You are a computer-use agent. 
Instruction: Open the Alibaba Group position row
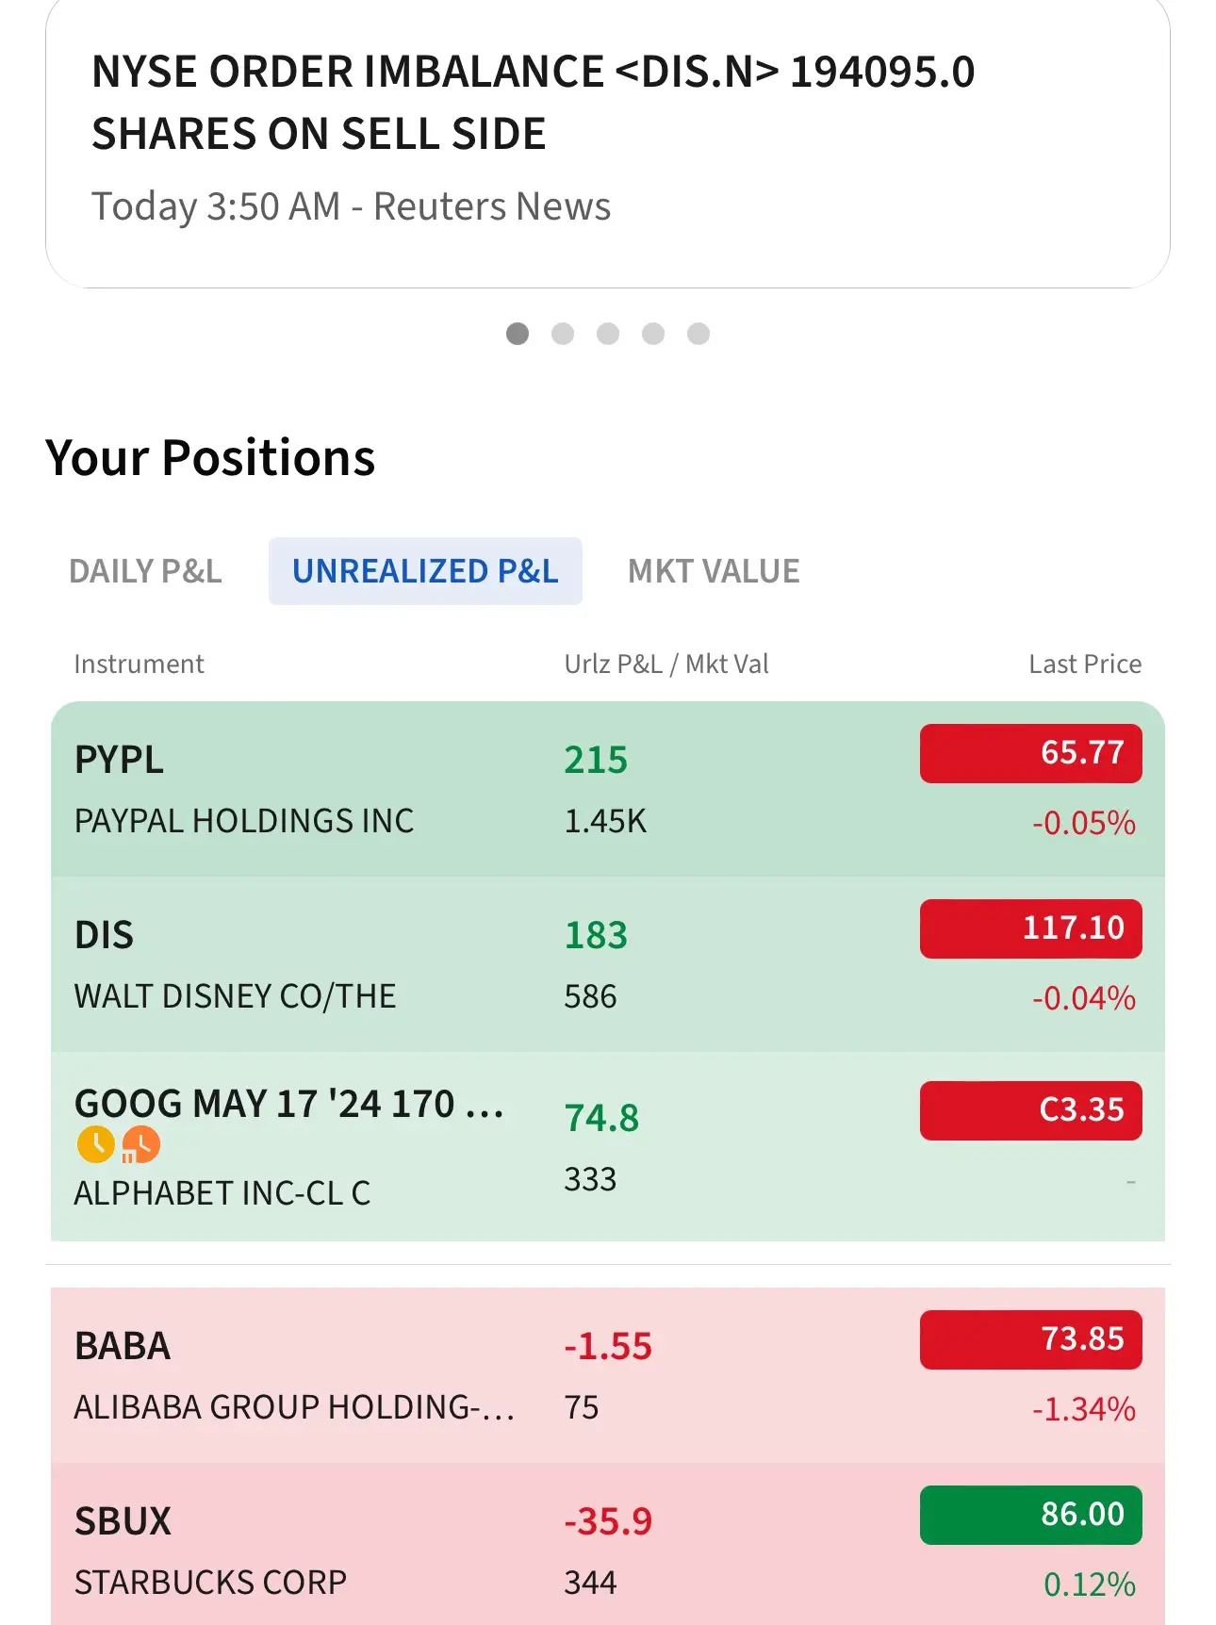283,1376
